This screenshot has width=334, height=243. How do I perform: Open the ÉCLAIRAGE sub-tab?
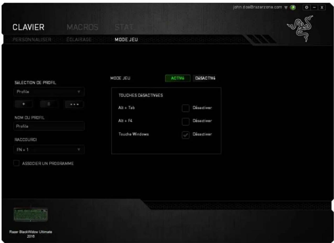[79, 40]
